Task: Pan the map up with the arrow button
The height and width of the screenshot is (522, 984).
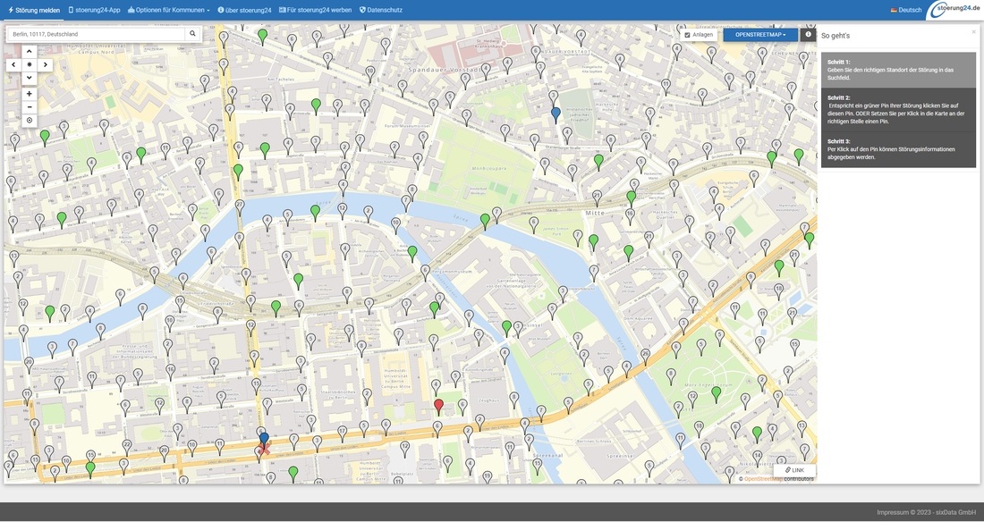Action: tap(30, 52)
